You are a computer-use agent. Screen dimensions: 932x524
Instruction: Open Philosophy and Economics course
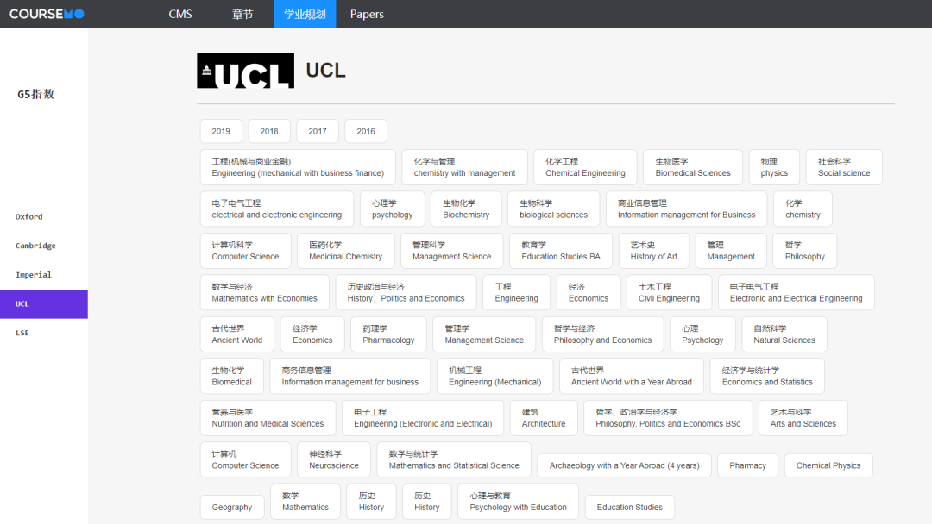(x=602, y=334)
